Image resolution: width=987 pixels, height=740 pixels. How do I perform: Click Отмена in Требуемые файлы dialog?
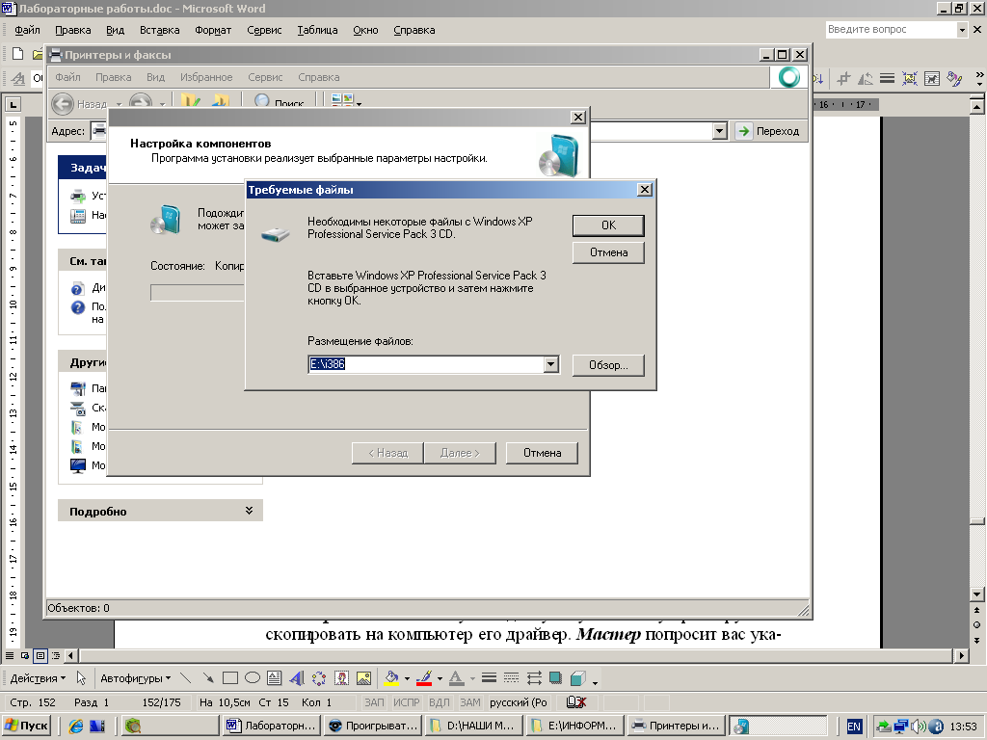(608, 252)
